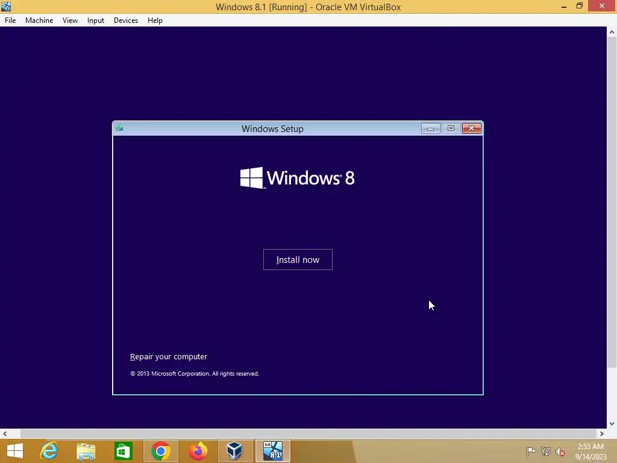The width and height of the screenshot is (617, 463).
Task: Open the Input menu
Action: point(96,20)
